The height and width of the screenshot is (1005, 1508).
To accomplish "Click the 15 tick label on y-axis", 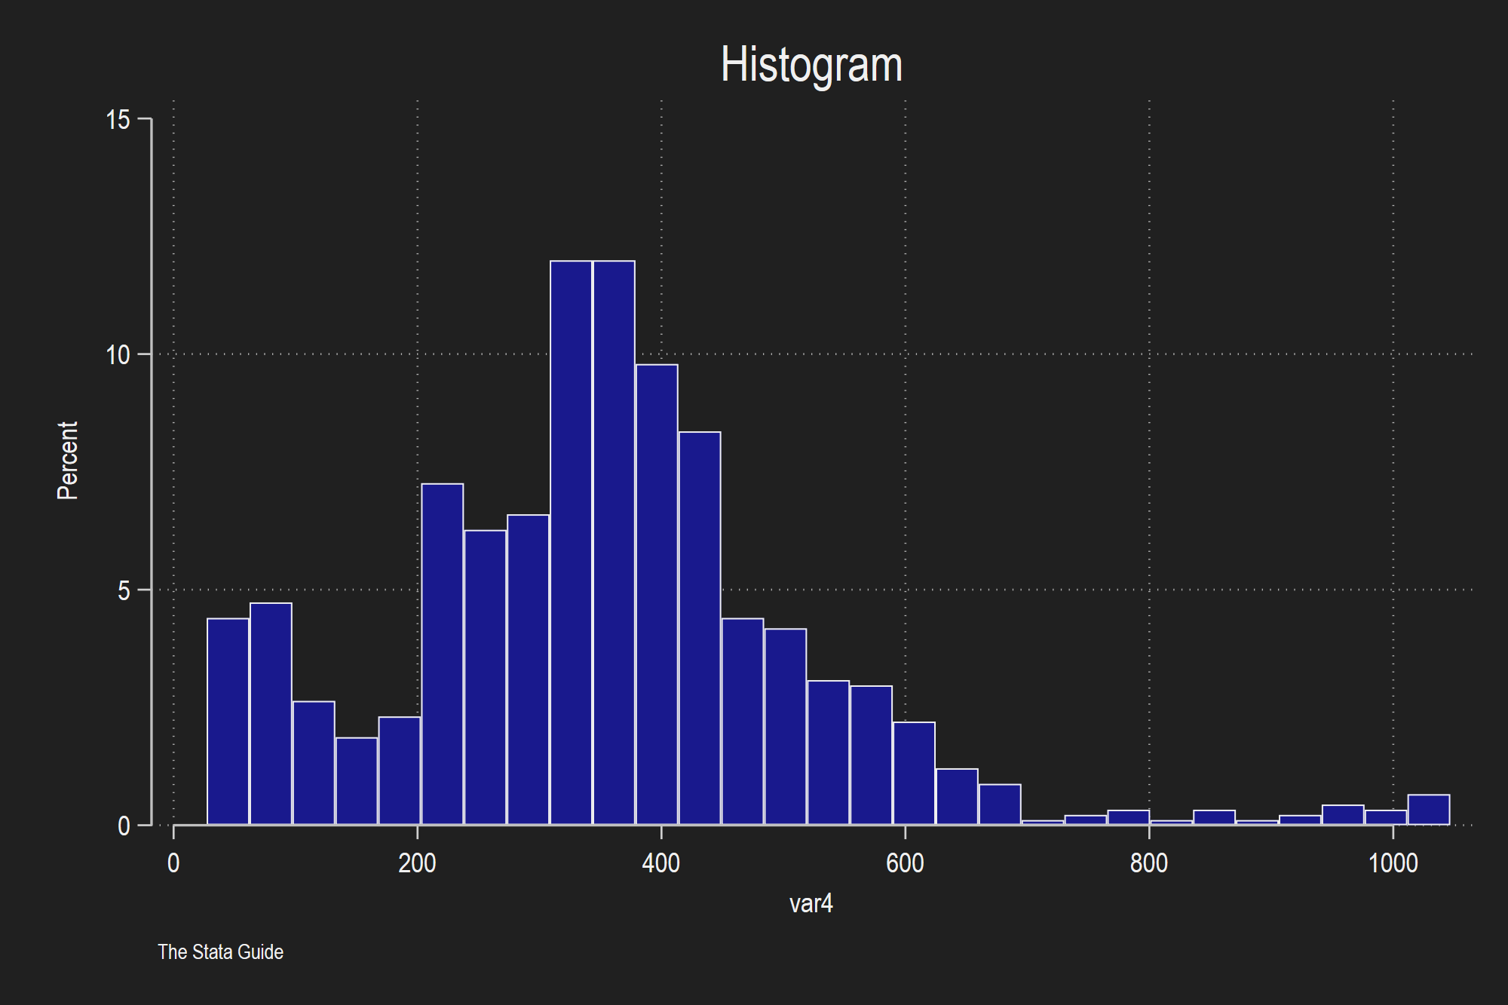I will [x=118, y=120].
